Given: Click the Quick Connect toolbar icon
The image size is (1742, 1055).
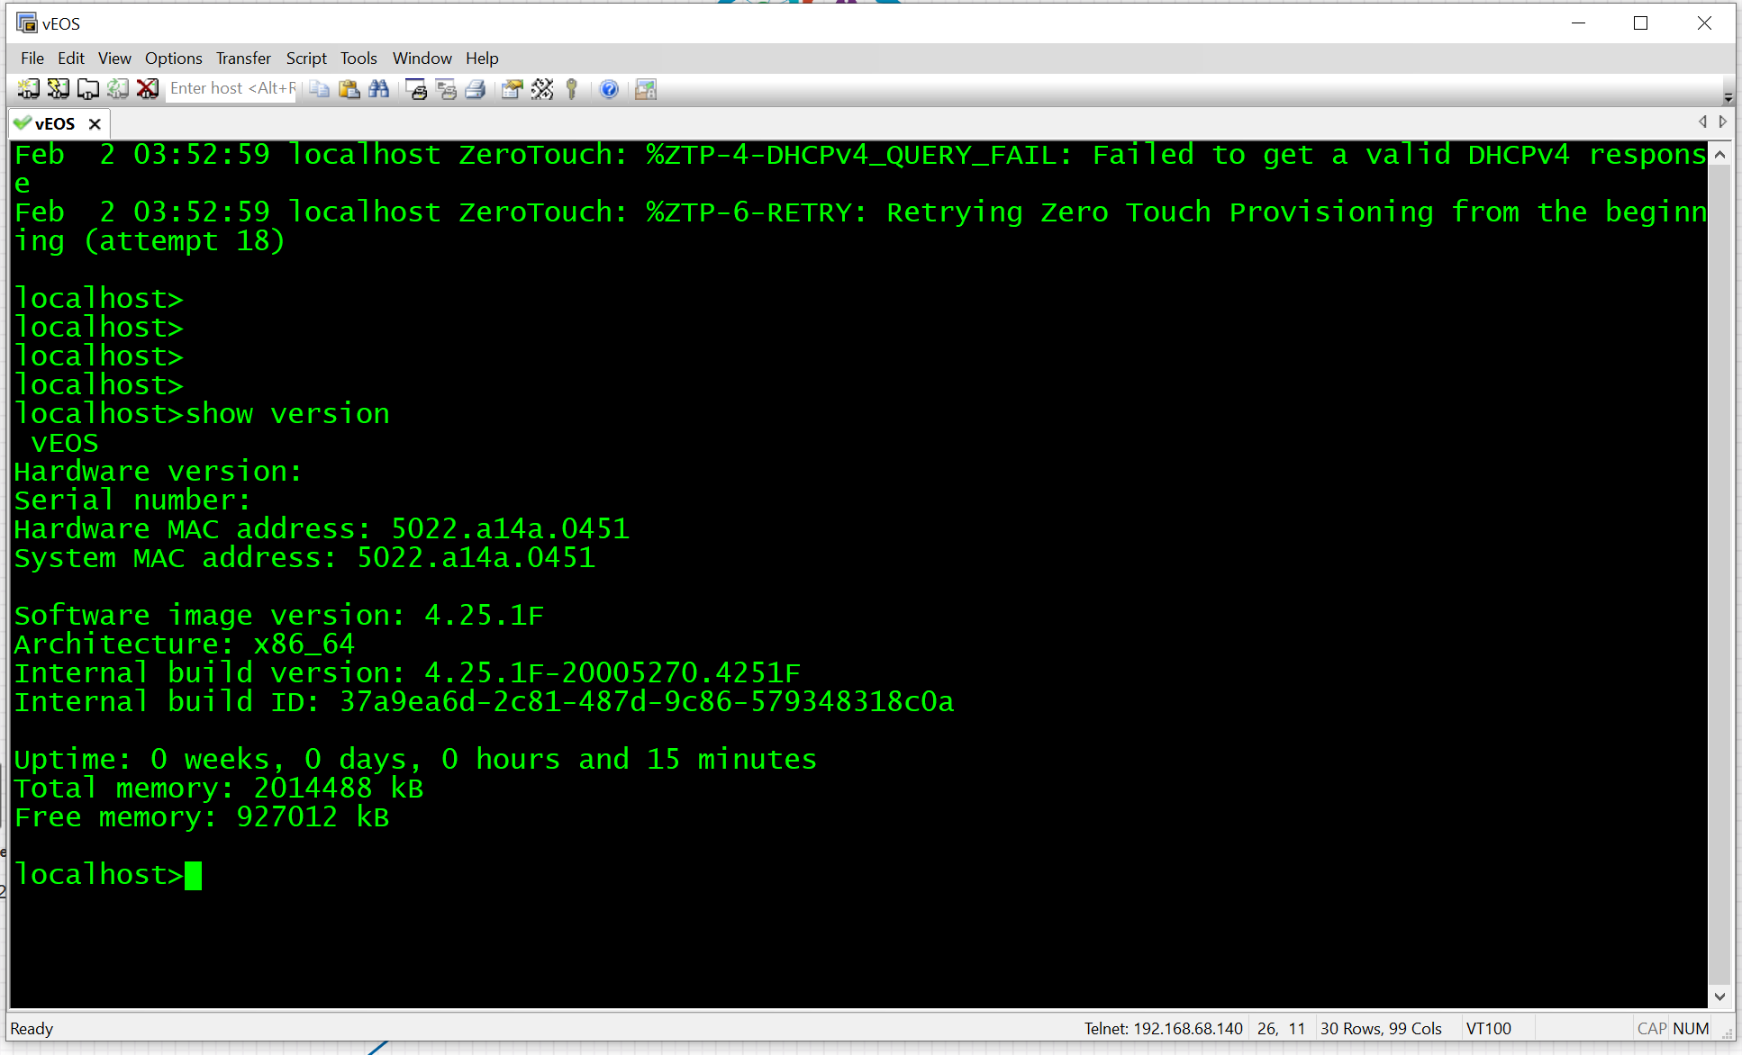Looking at the screenshot, I should tap(58, 88).
